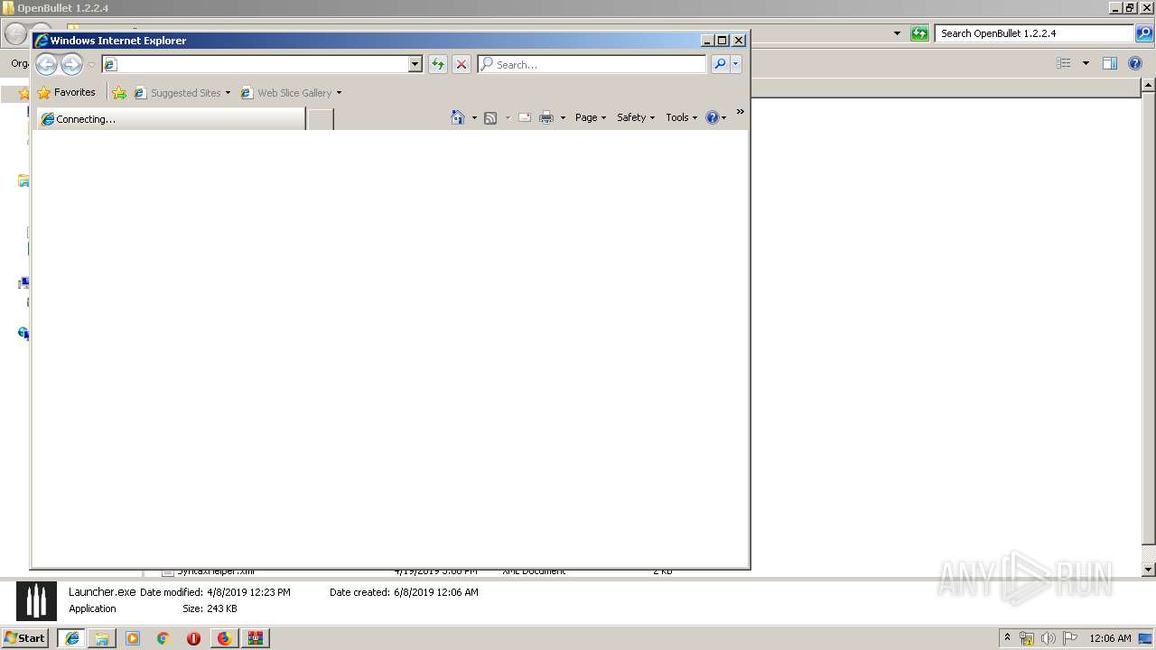Open the Page menu
This screenshot has height=650, width=1156.
tap(591, 117)
